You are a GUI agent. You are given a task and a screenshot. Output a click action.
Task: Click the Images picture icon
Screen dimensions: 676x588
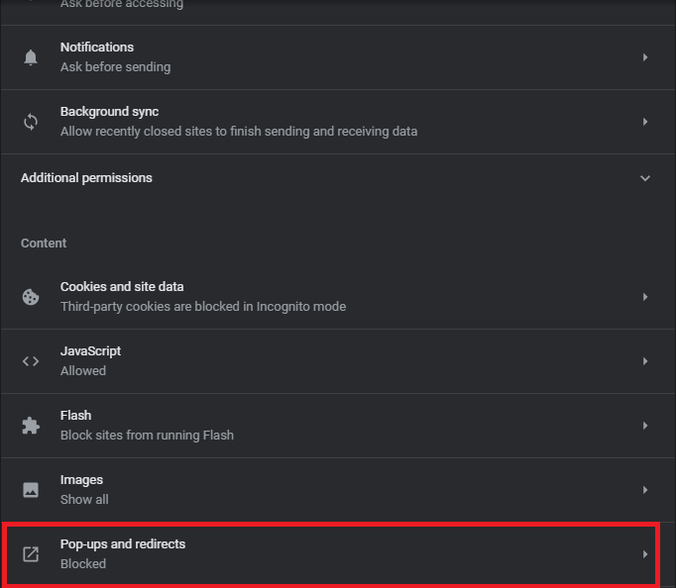pos(31,490)
